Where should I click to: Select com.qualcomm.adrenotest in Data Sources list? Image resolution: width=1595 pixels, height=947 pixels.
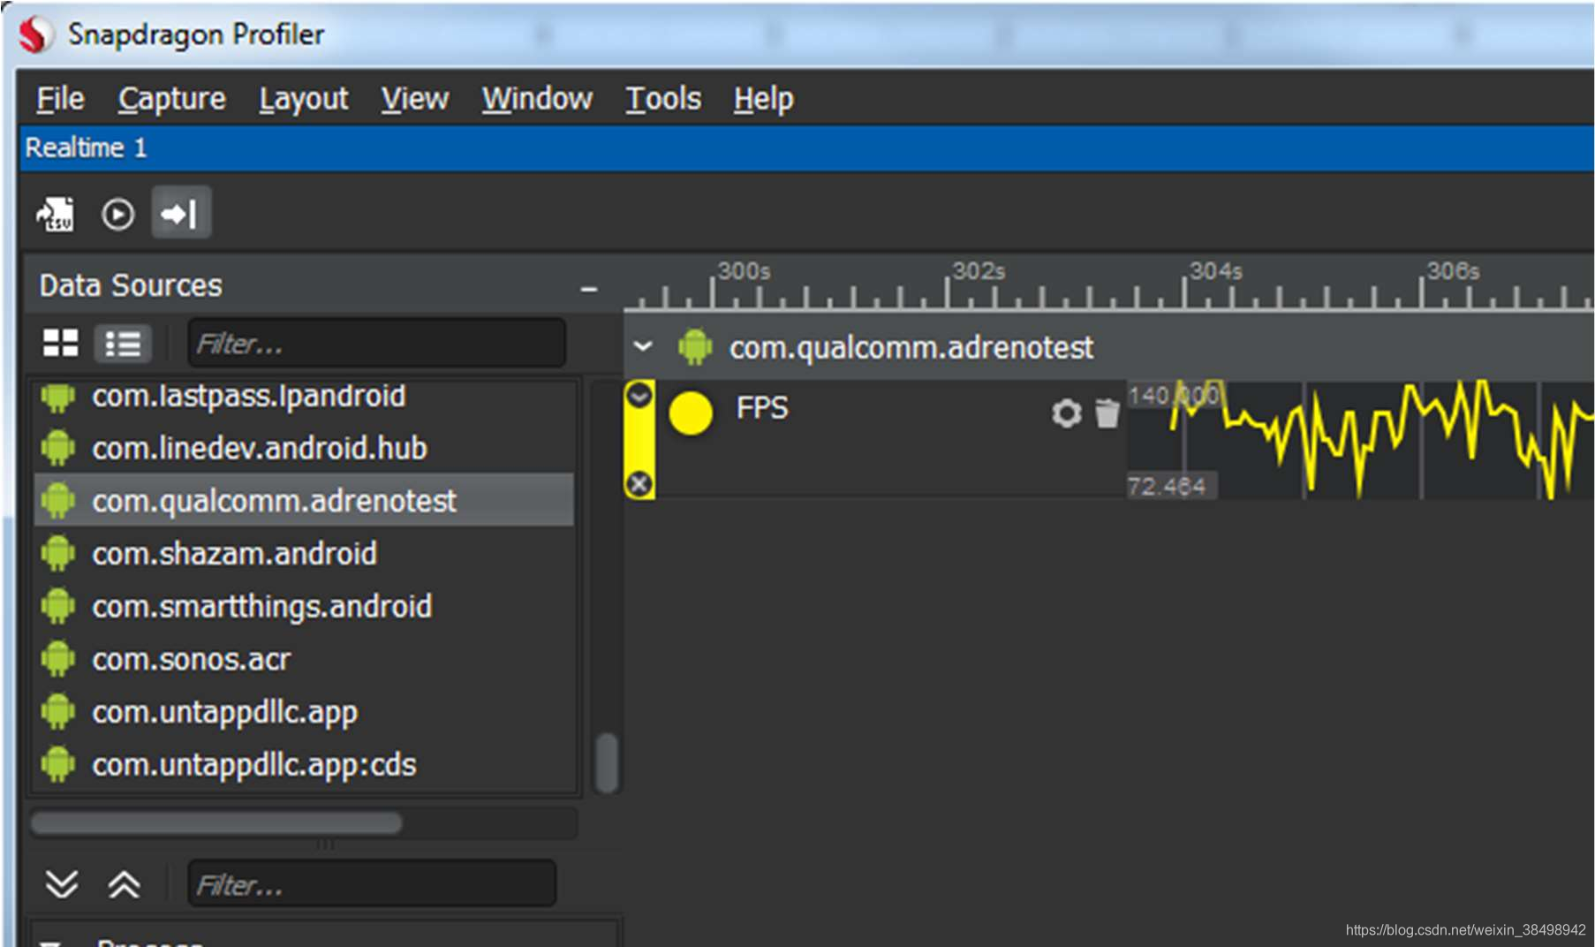point(305,501)
